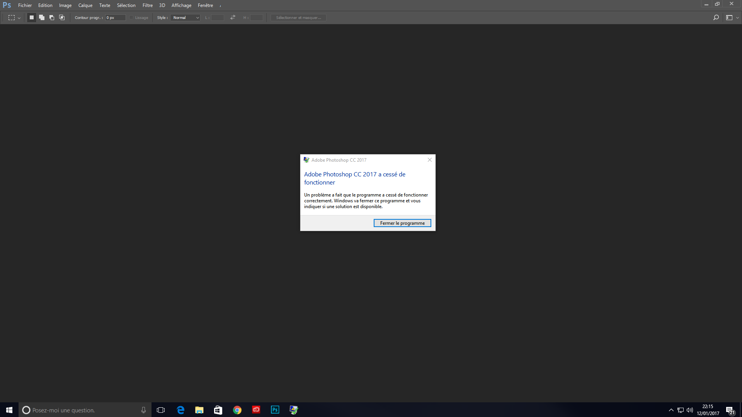Select the "Add to selection" mode icon

point(41,17)
